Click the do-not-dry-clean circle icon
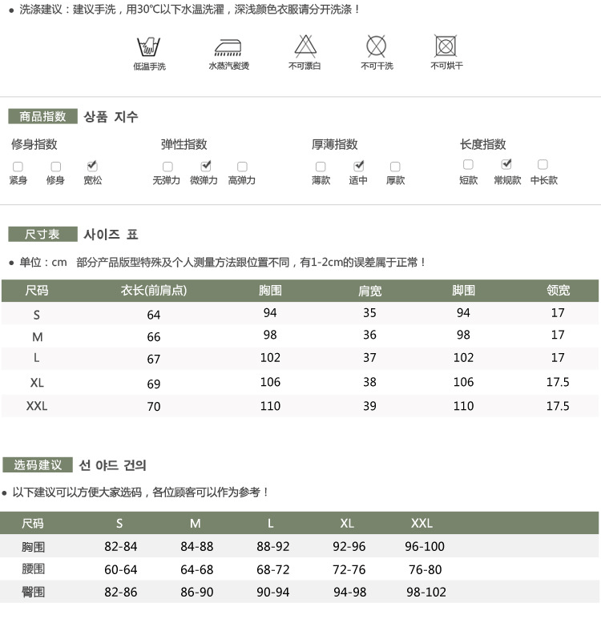Image resolution: width=601 pixels, height=643 pixels. [377, 45]
